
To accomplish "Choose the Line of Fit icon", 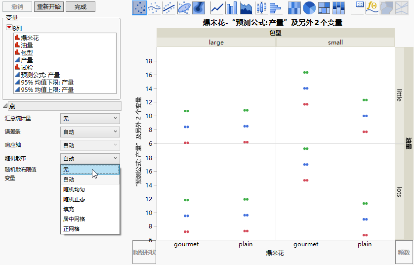I will [x=169, y=7].
